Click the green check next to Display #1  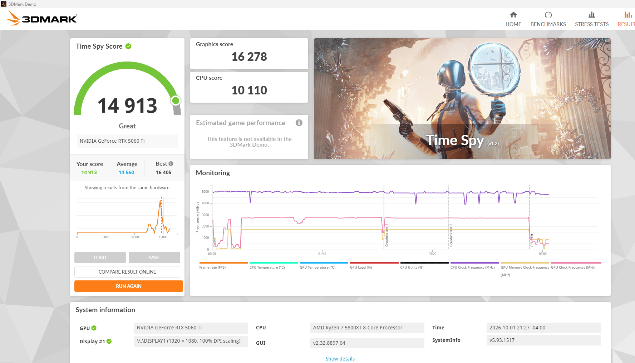coord(109,341)
